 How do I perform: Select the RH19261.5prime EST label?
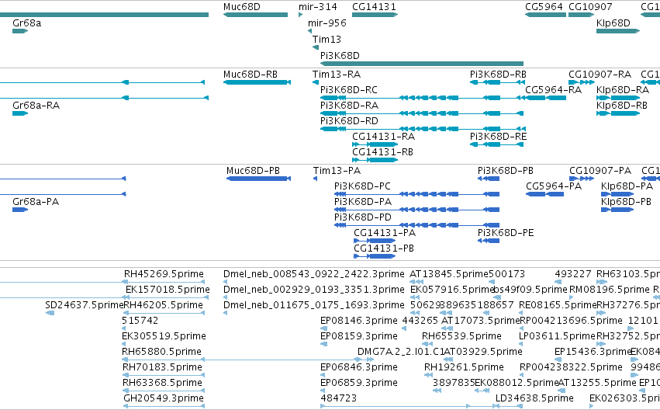point(464,368)
